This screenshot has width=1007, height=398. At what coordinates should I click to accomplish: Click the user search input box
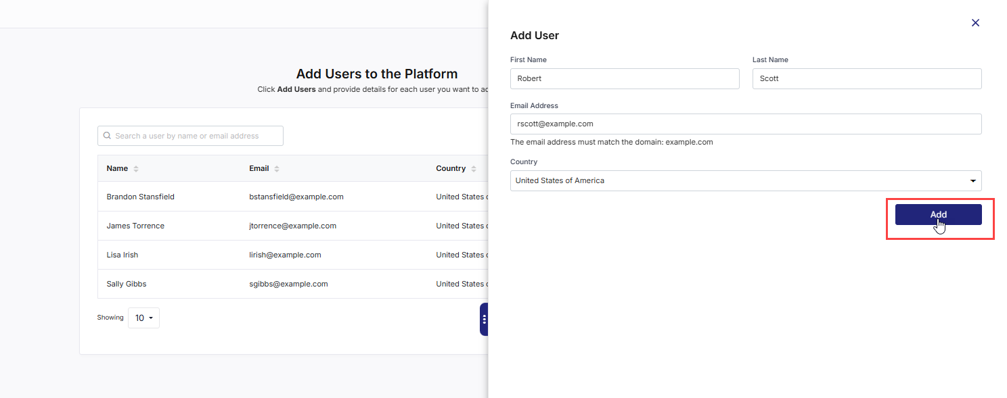tap(190, 136)
